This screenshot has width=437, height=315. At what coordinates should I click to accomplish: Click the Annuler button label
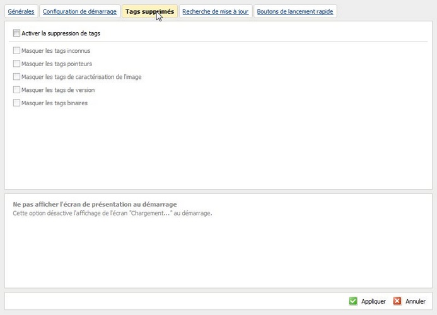click(415, 302)
